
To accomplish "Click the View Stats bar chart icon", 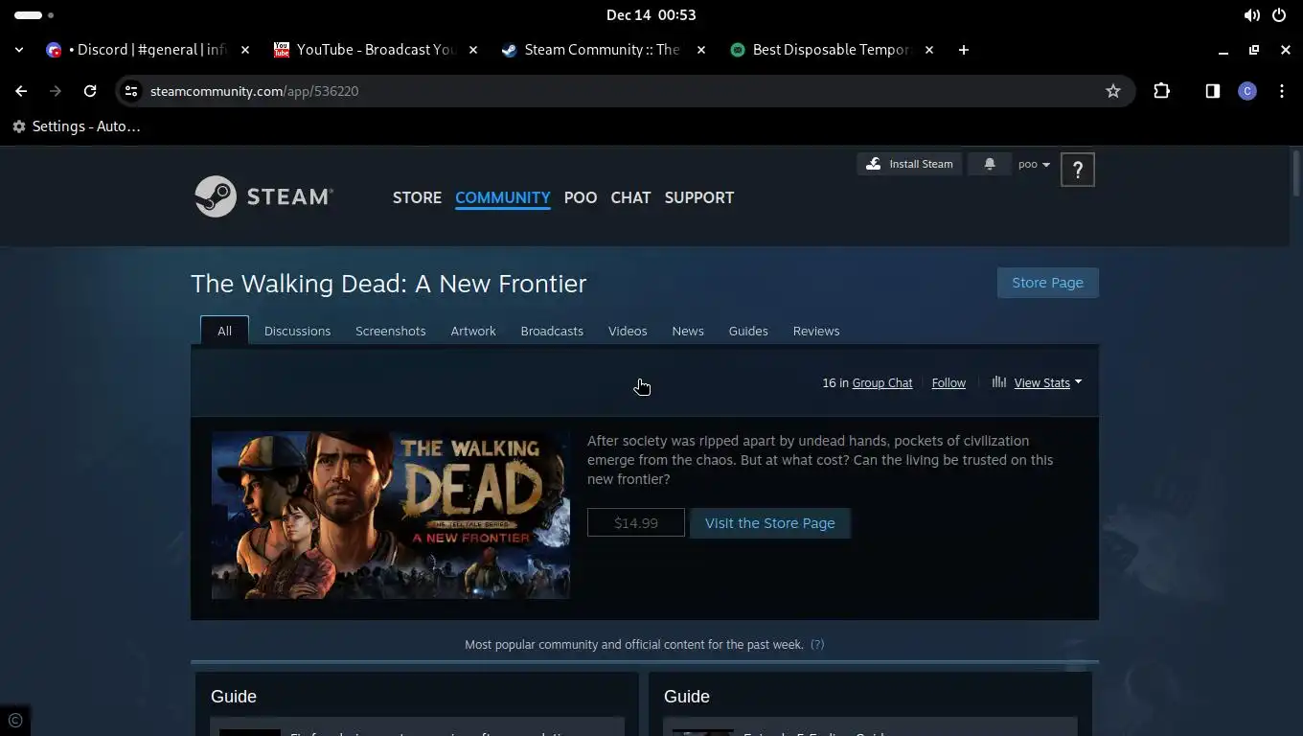I will tap(999, 381).
